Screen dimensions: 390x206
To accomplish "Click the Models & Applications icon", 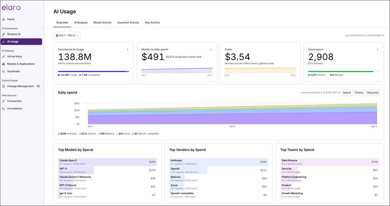I will [4, 64].
